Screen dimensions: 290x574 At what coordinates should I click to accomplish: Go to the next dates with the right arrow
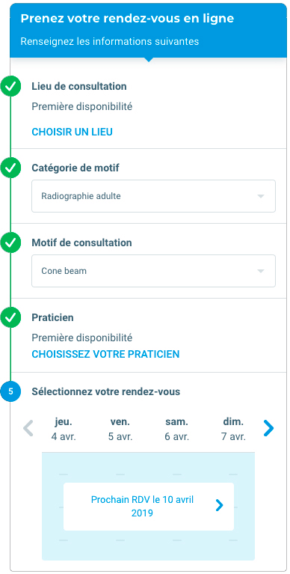tap(268, 428)
